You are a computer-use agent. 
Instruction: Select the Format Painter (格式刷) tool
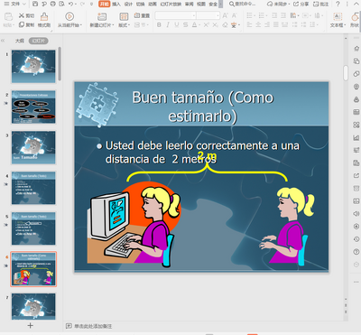pyautogui.click(x=44, y=20)
